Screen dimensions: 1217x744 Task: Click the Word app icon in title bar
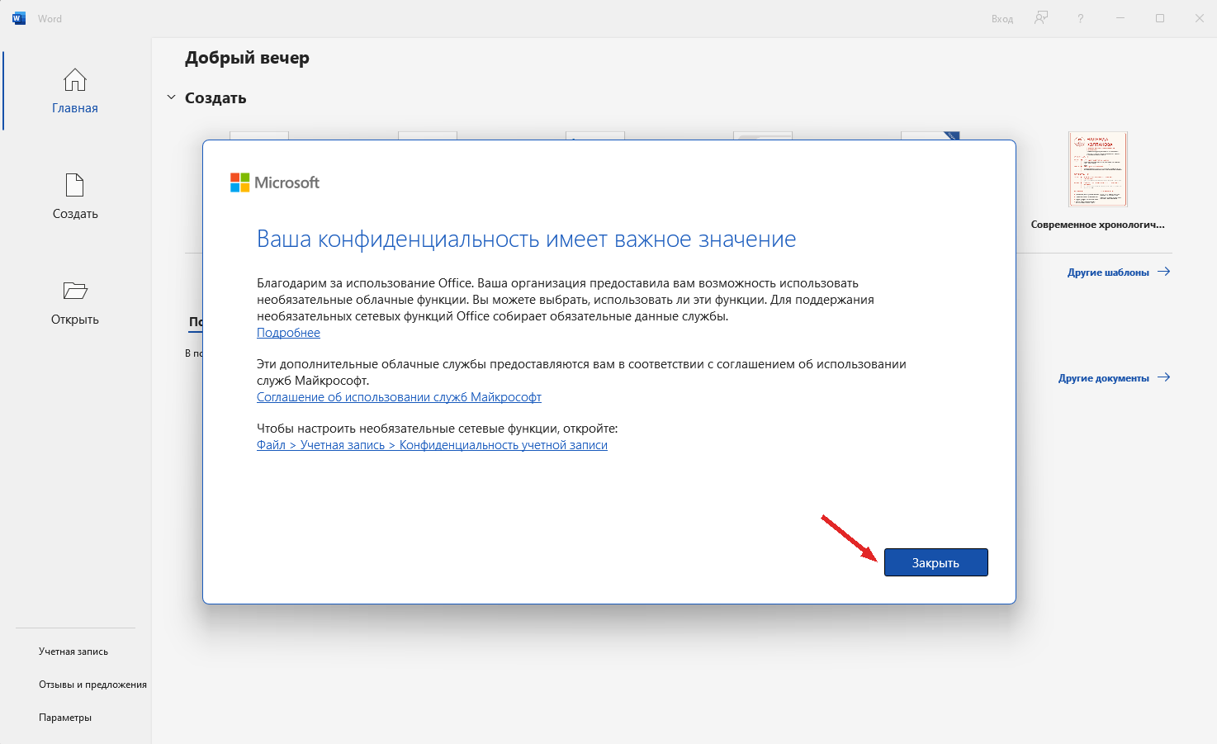coord(19,18)
